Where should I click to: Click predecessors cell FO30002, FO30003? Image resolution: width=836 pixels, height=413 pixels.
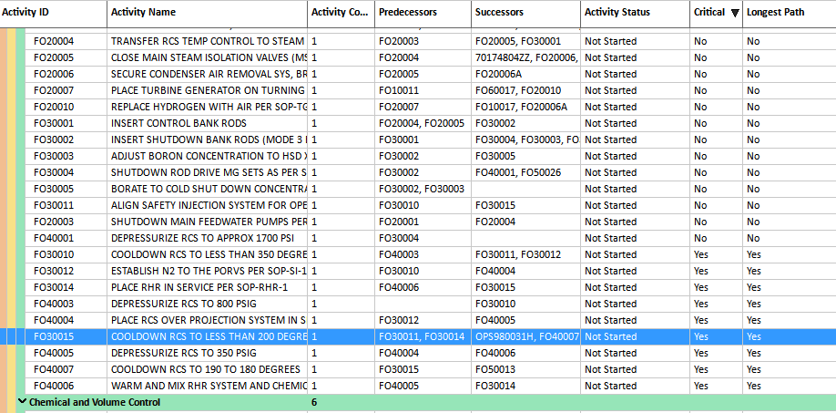coord(422,189)
